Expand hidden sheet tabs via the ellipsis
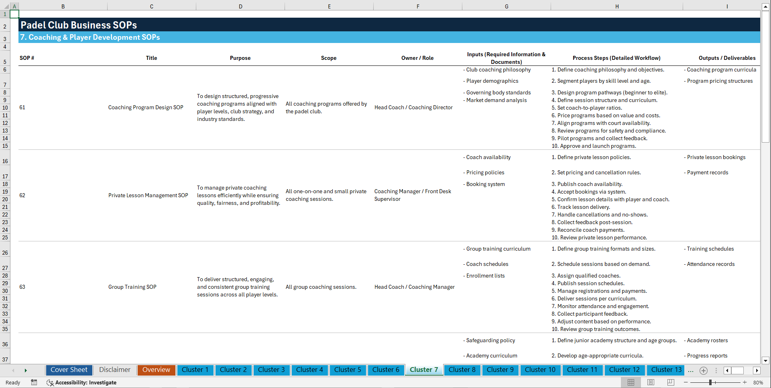 pyautogui.click(x=691, y=370)
